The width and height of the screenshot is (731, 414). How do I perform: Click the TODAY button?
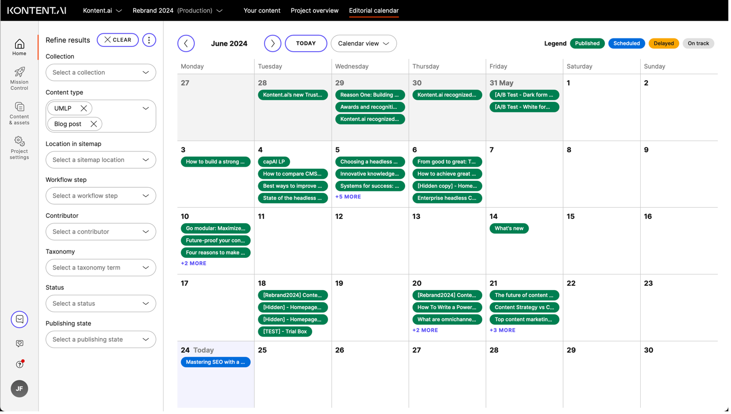coord(306,43)
